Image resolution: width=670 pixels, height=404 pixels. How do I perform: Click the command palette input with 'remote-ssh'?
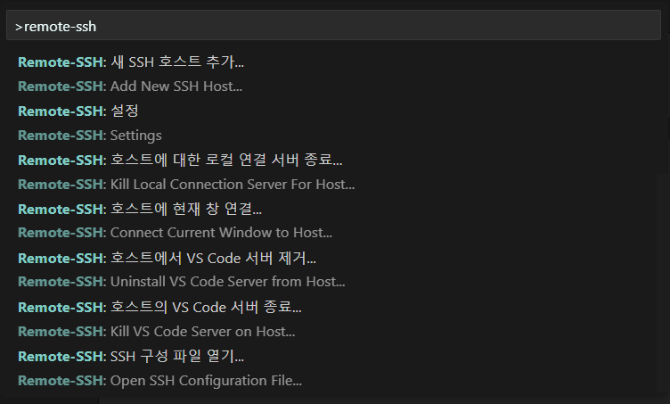(333, 26)
